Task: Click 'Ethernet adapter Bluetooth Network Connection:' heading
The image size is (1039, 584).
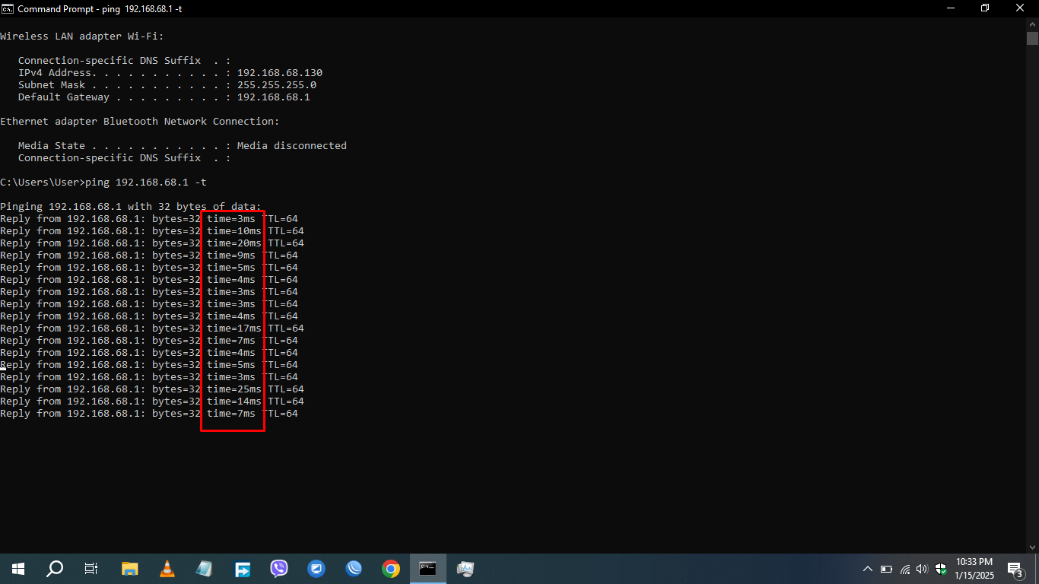Action: (140, 122)
